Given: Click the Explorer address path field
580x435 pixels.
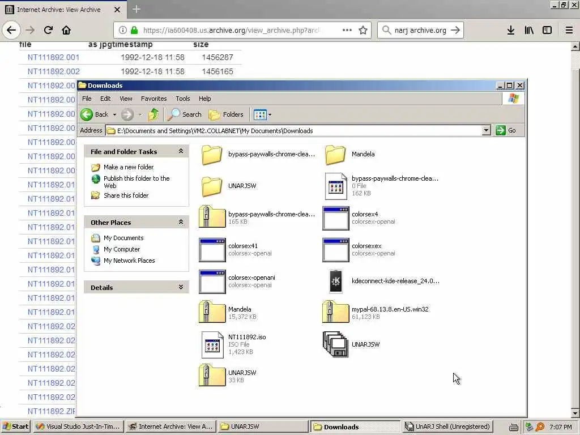Looking at the screenshot, I should (x=298, y=130).
